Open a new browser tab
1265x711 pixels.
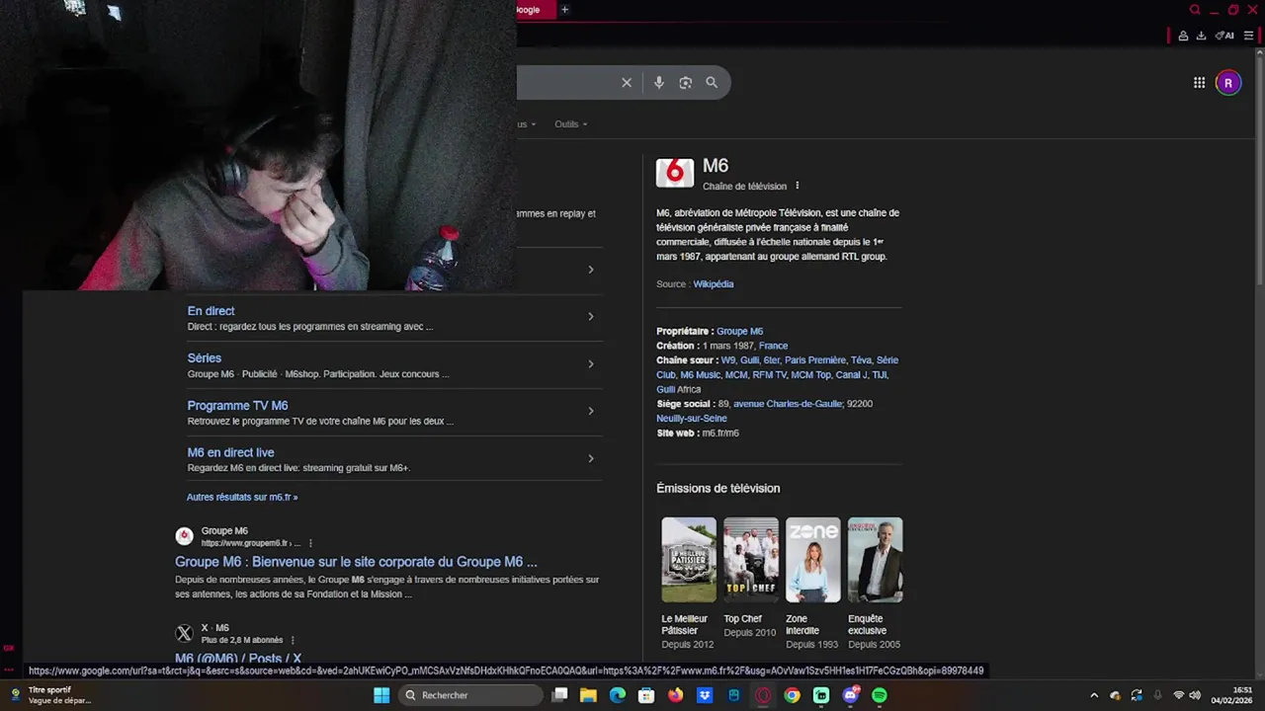tap(565, 10)
